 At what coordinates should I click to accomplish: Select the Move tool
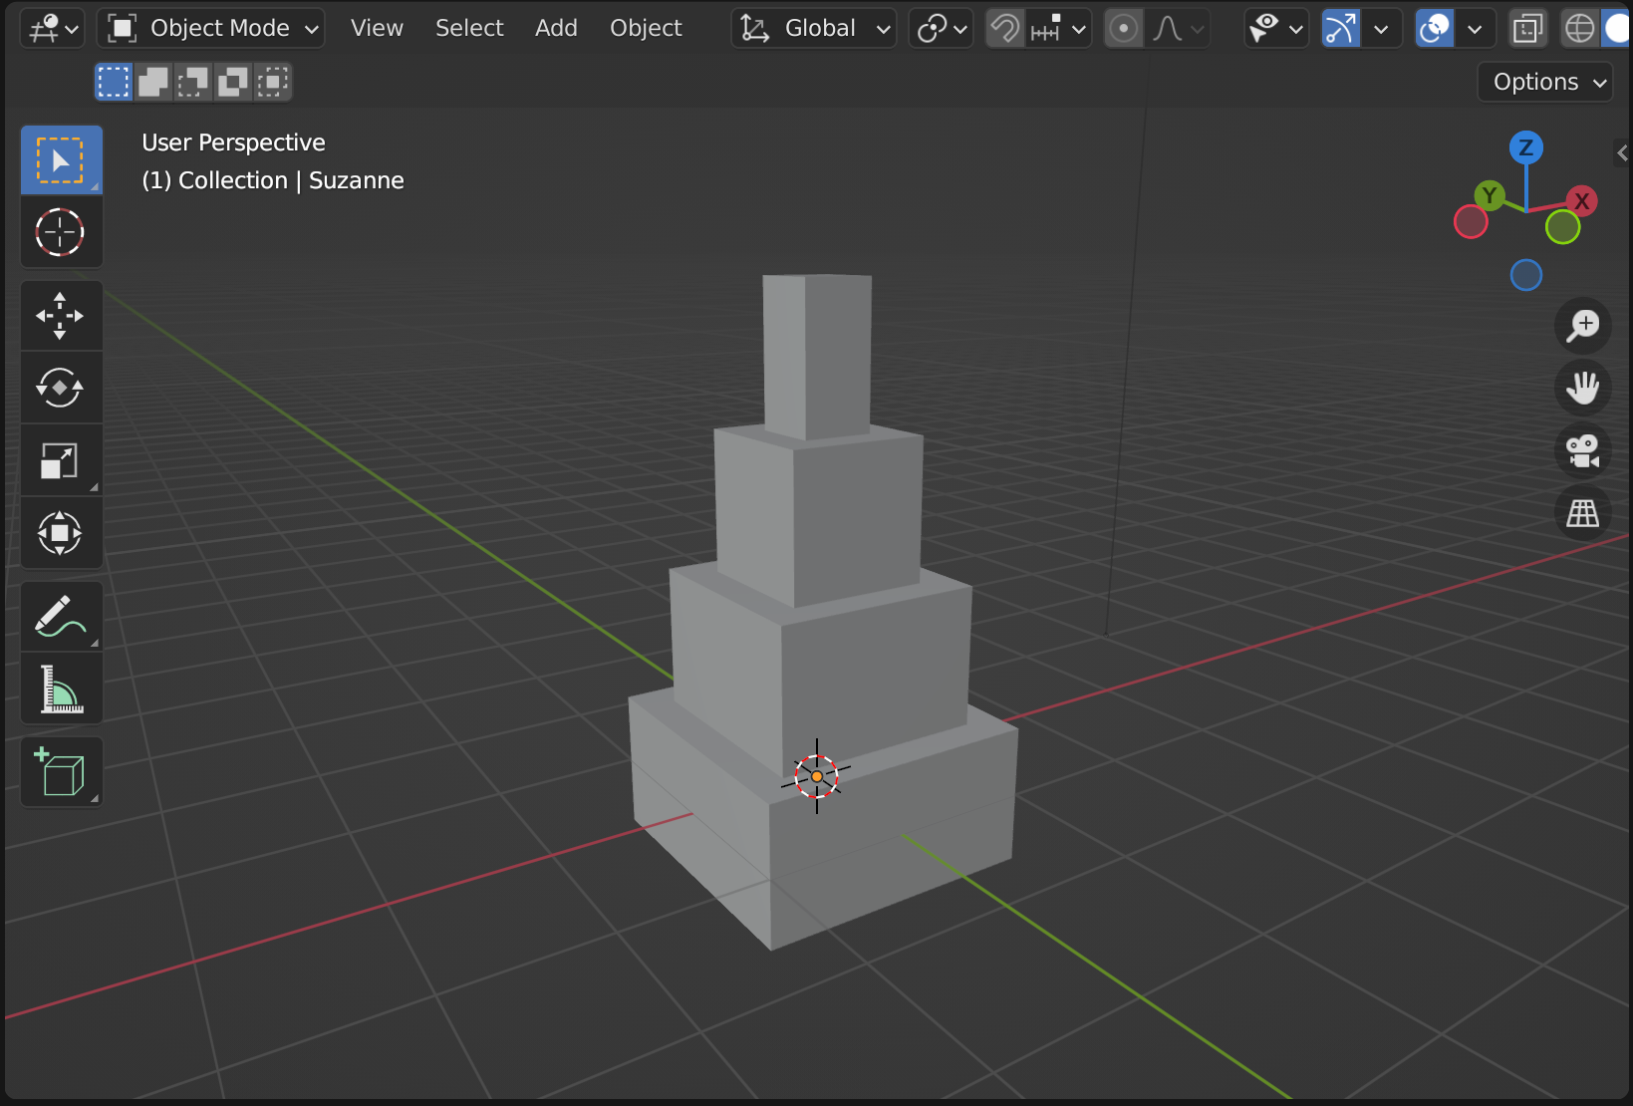(x=61, y=316)
